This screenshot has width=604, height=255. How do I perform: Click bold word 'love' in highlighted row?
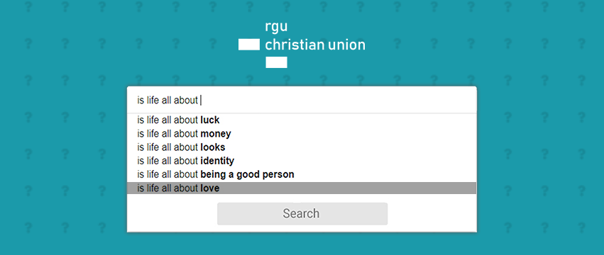coord(210,188)
